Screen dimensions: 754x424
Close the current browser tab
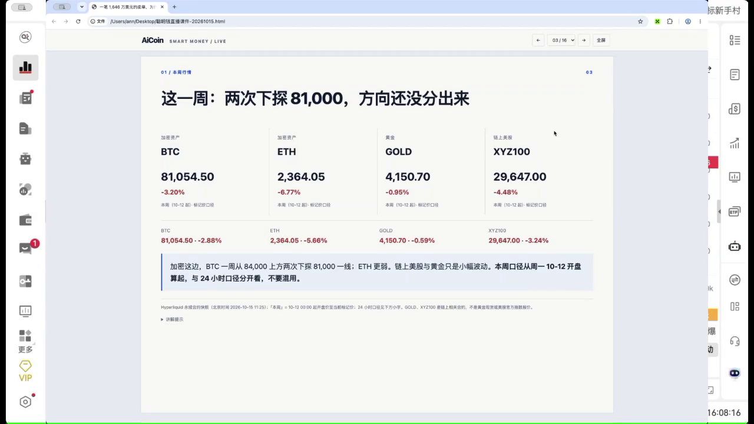tap(161, 7)
